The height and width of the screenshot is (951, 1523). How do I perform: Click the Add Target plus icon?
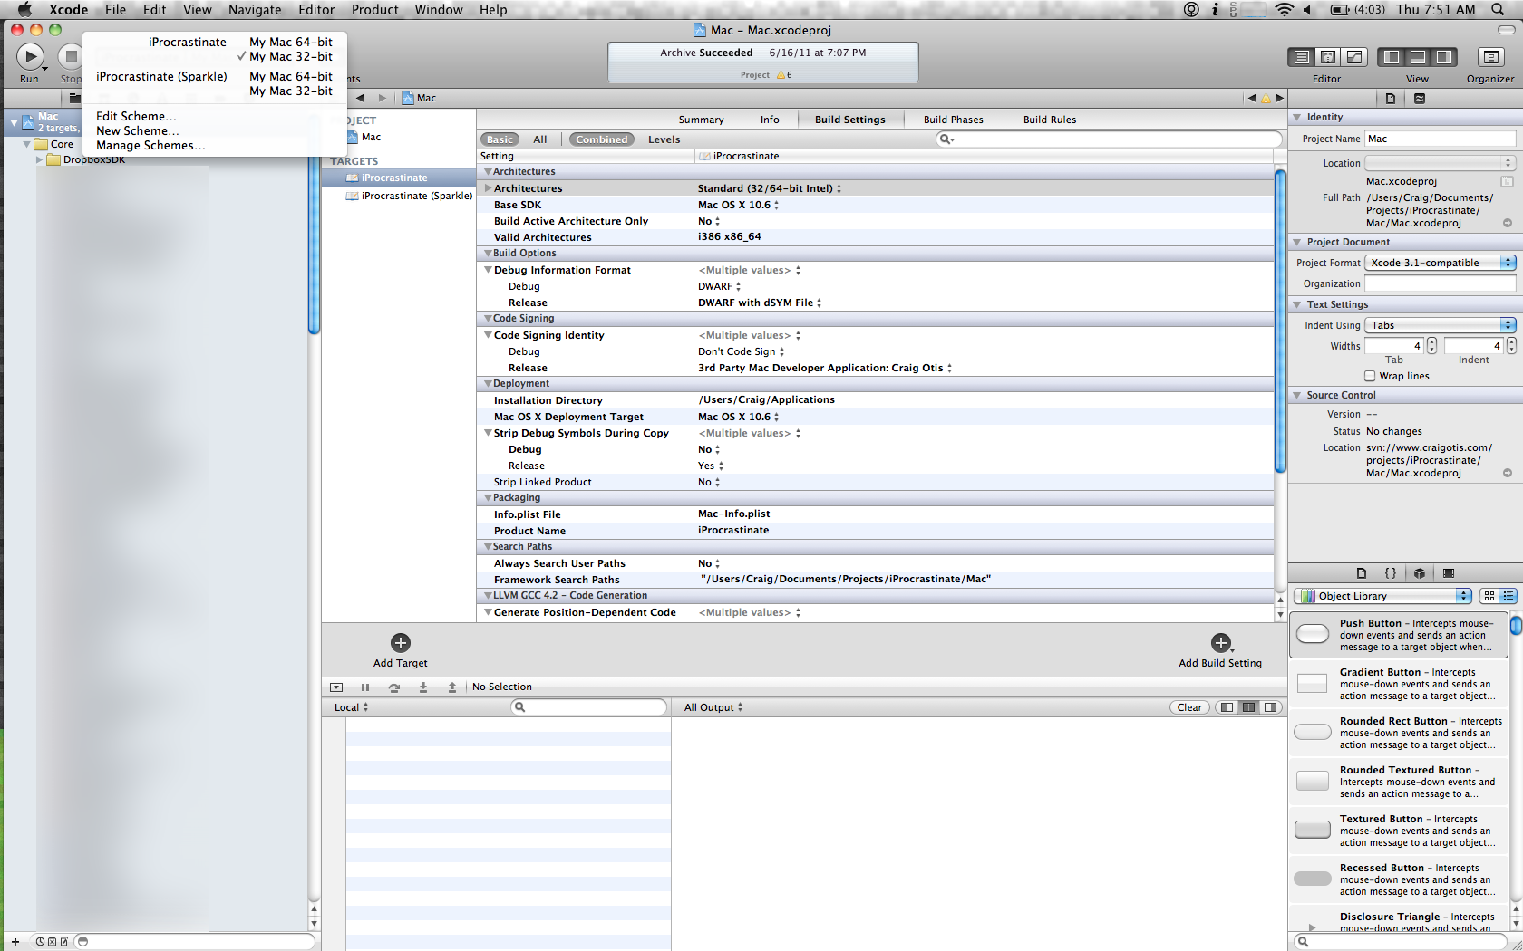pos(401,643)
